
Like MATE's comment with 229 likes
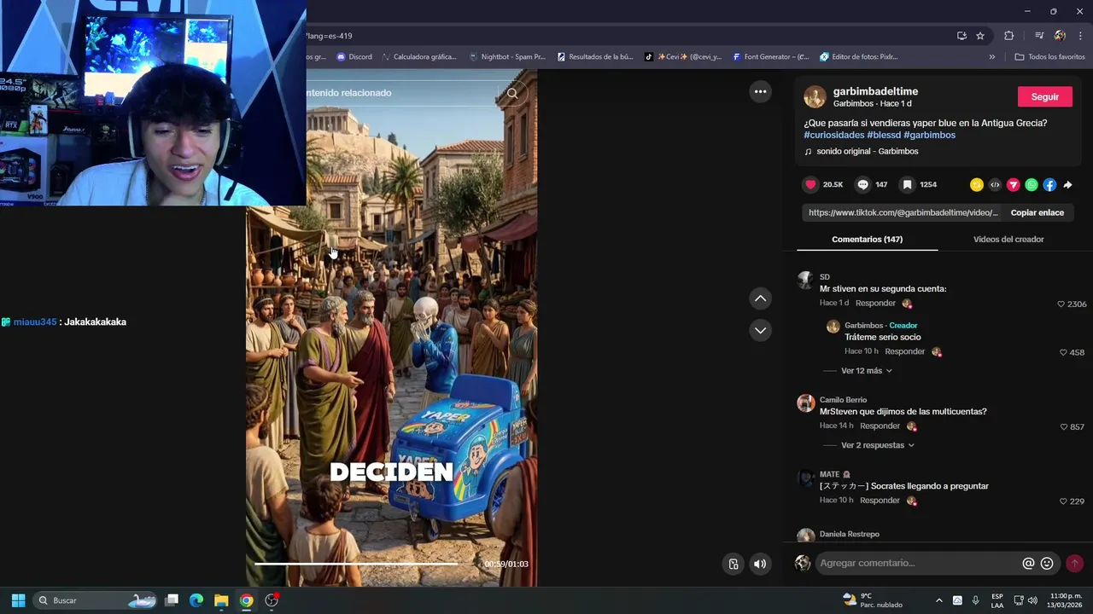1064,501
